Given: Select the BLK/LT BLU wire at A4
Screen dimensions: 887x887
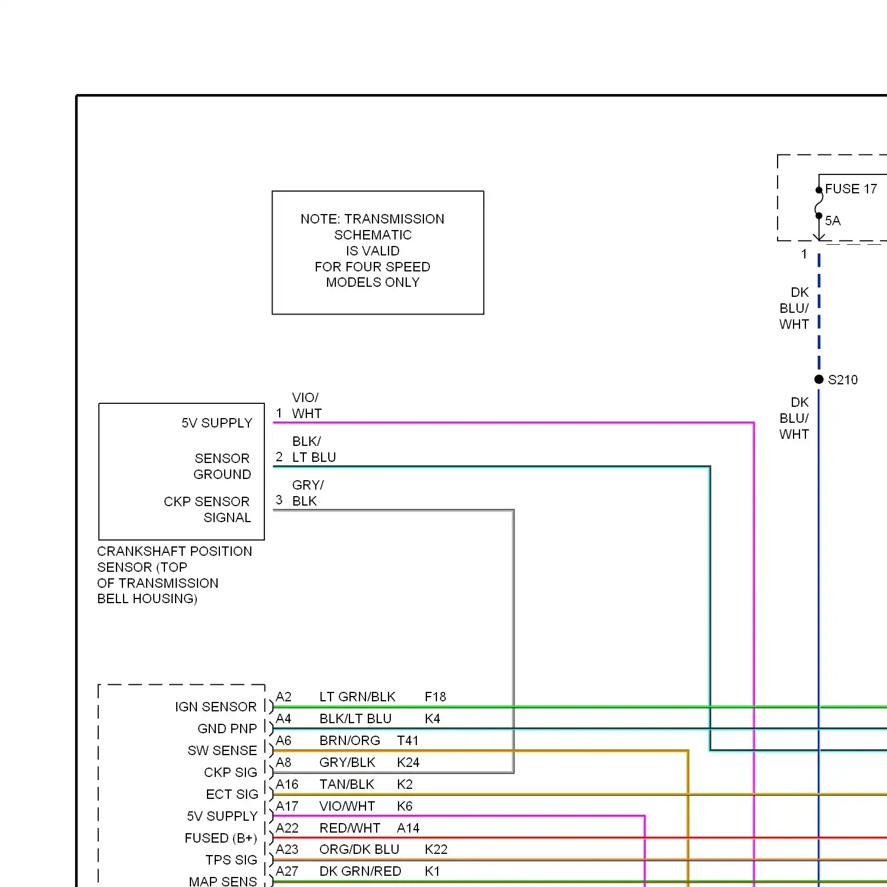Looking at the screenshot, I should 355,718.
